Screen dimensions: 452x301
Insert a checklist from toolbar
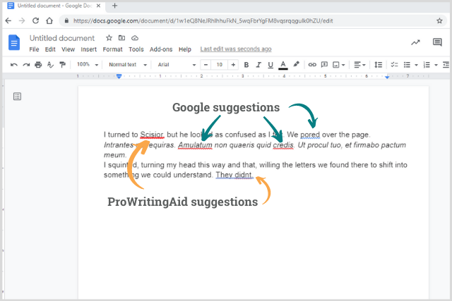coord(394,65)
